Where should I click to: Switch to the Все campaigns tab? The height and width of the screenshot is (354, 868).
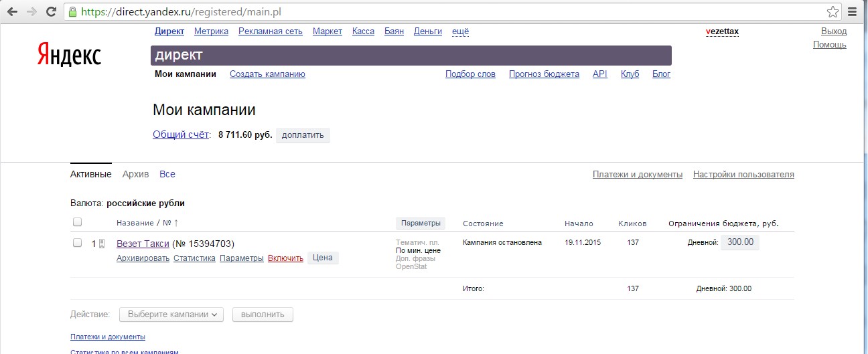(x=167, y=174)
